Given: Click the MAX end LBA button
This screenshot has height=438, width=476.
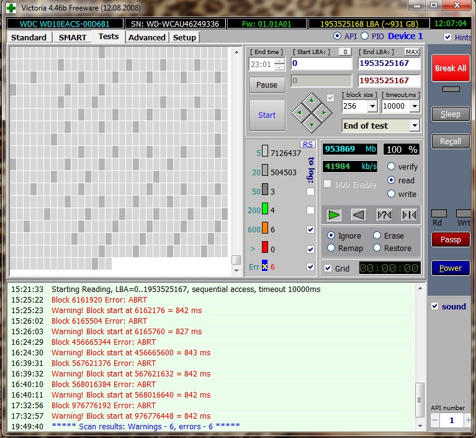Looking at the screenshot, I should point(412,52).
